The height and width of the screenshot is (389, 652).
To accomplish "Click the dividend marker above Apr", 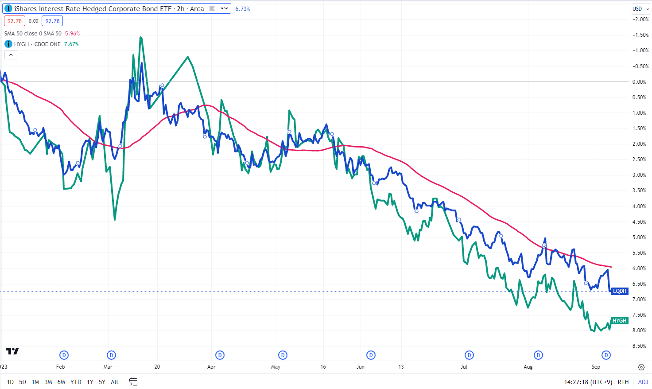I will tap(220, 355).
